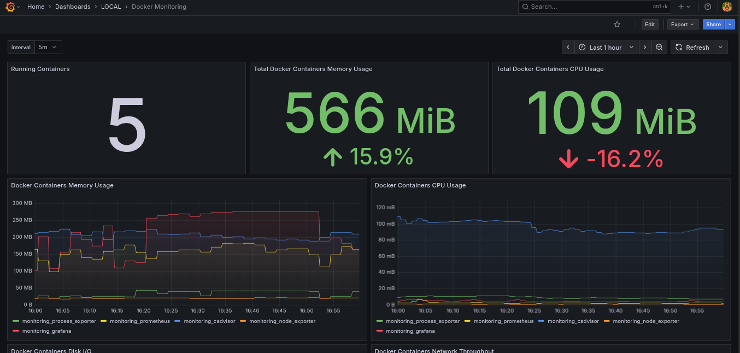The width and height of the screenshot is (740, 353).
Task: Click the Edit button
Action: coord(649,24)
